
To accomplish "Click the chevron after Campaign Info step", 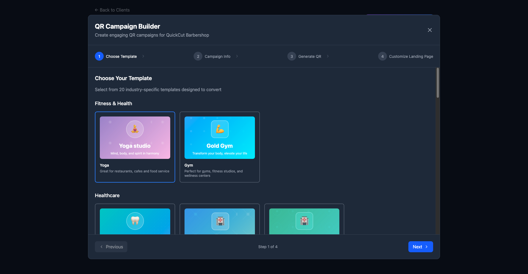I will click(x=237, y=56).
